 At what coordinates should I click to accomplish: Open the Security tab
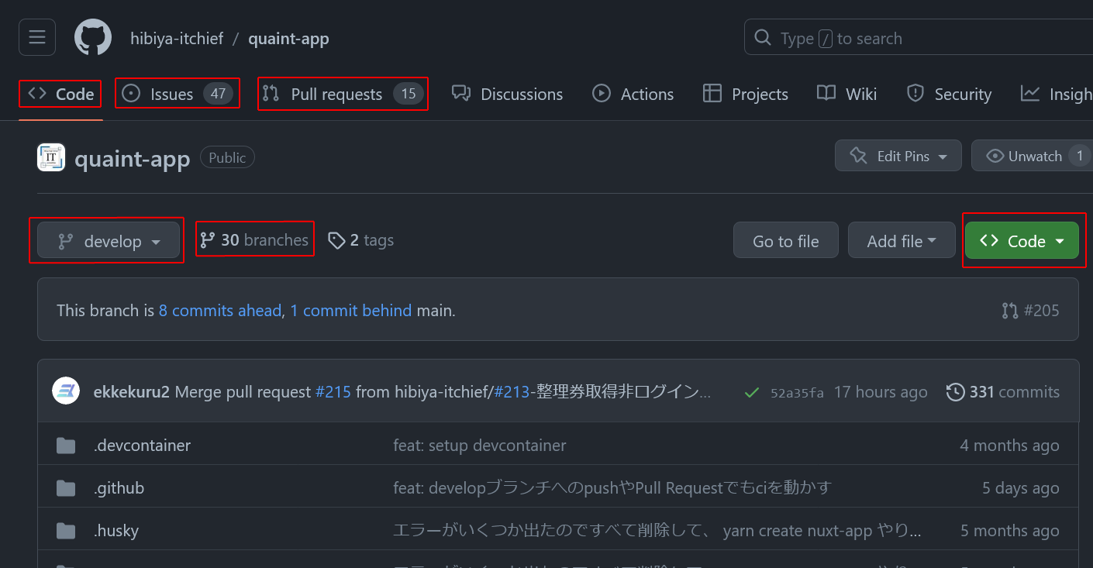(950, 95)
